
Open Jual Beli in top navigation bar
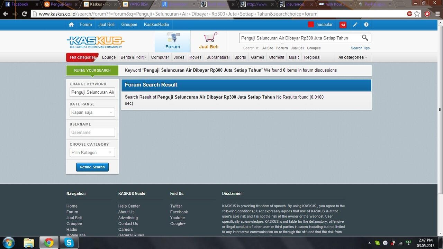107,25
